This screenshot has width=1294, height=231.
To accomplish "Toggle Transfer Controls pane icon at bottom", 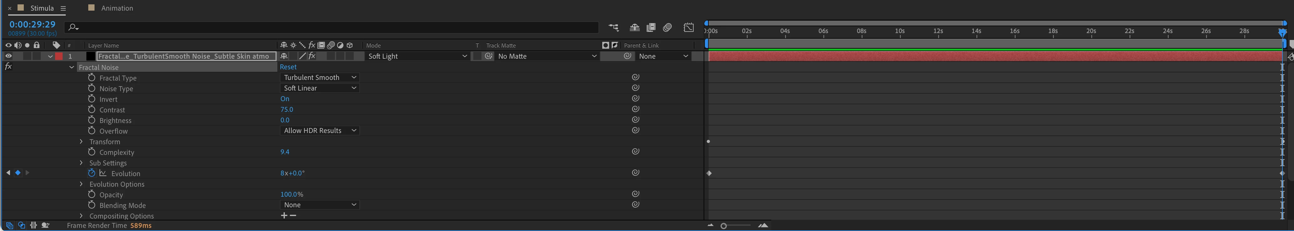I will (x=22, y=225).
